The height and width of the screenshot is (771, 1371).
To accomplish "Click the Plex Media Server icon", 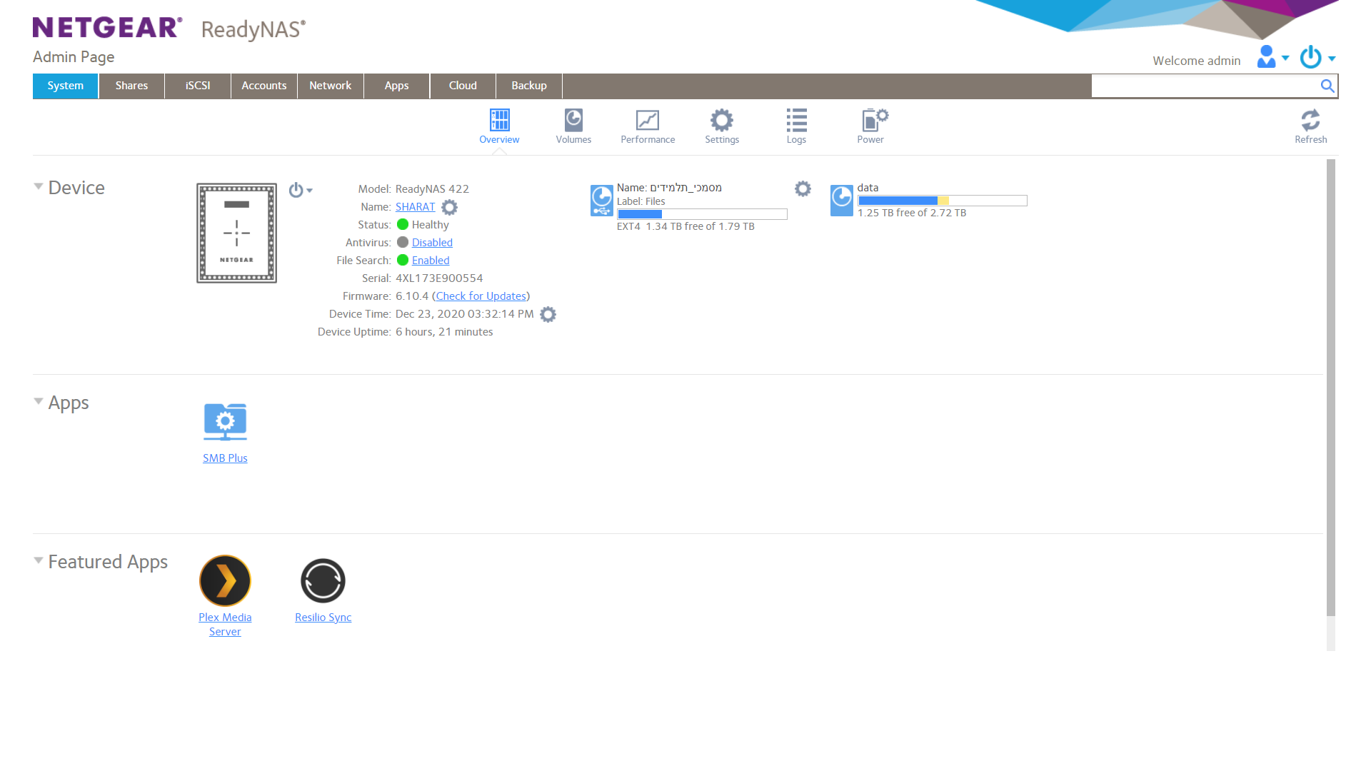I will [x=225, y=580].
